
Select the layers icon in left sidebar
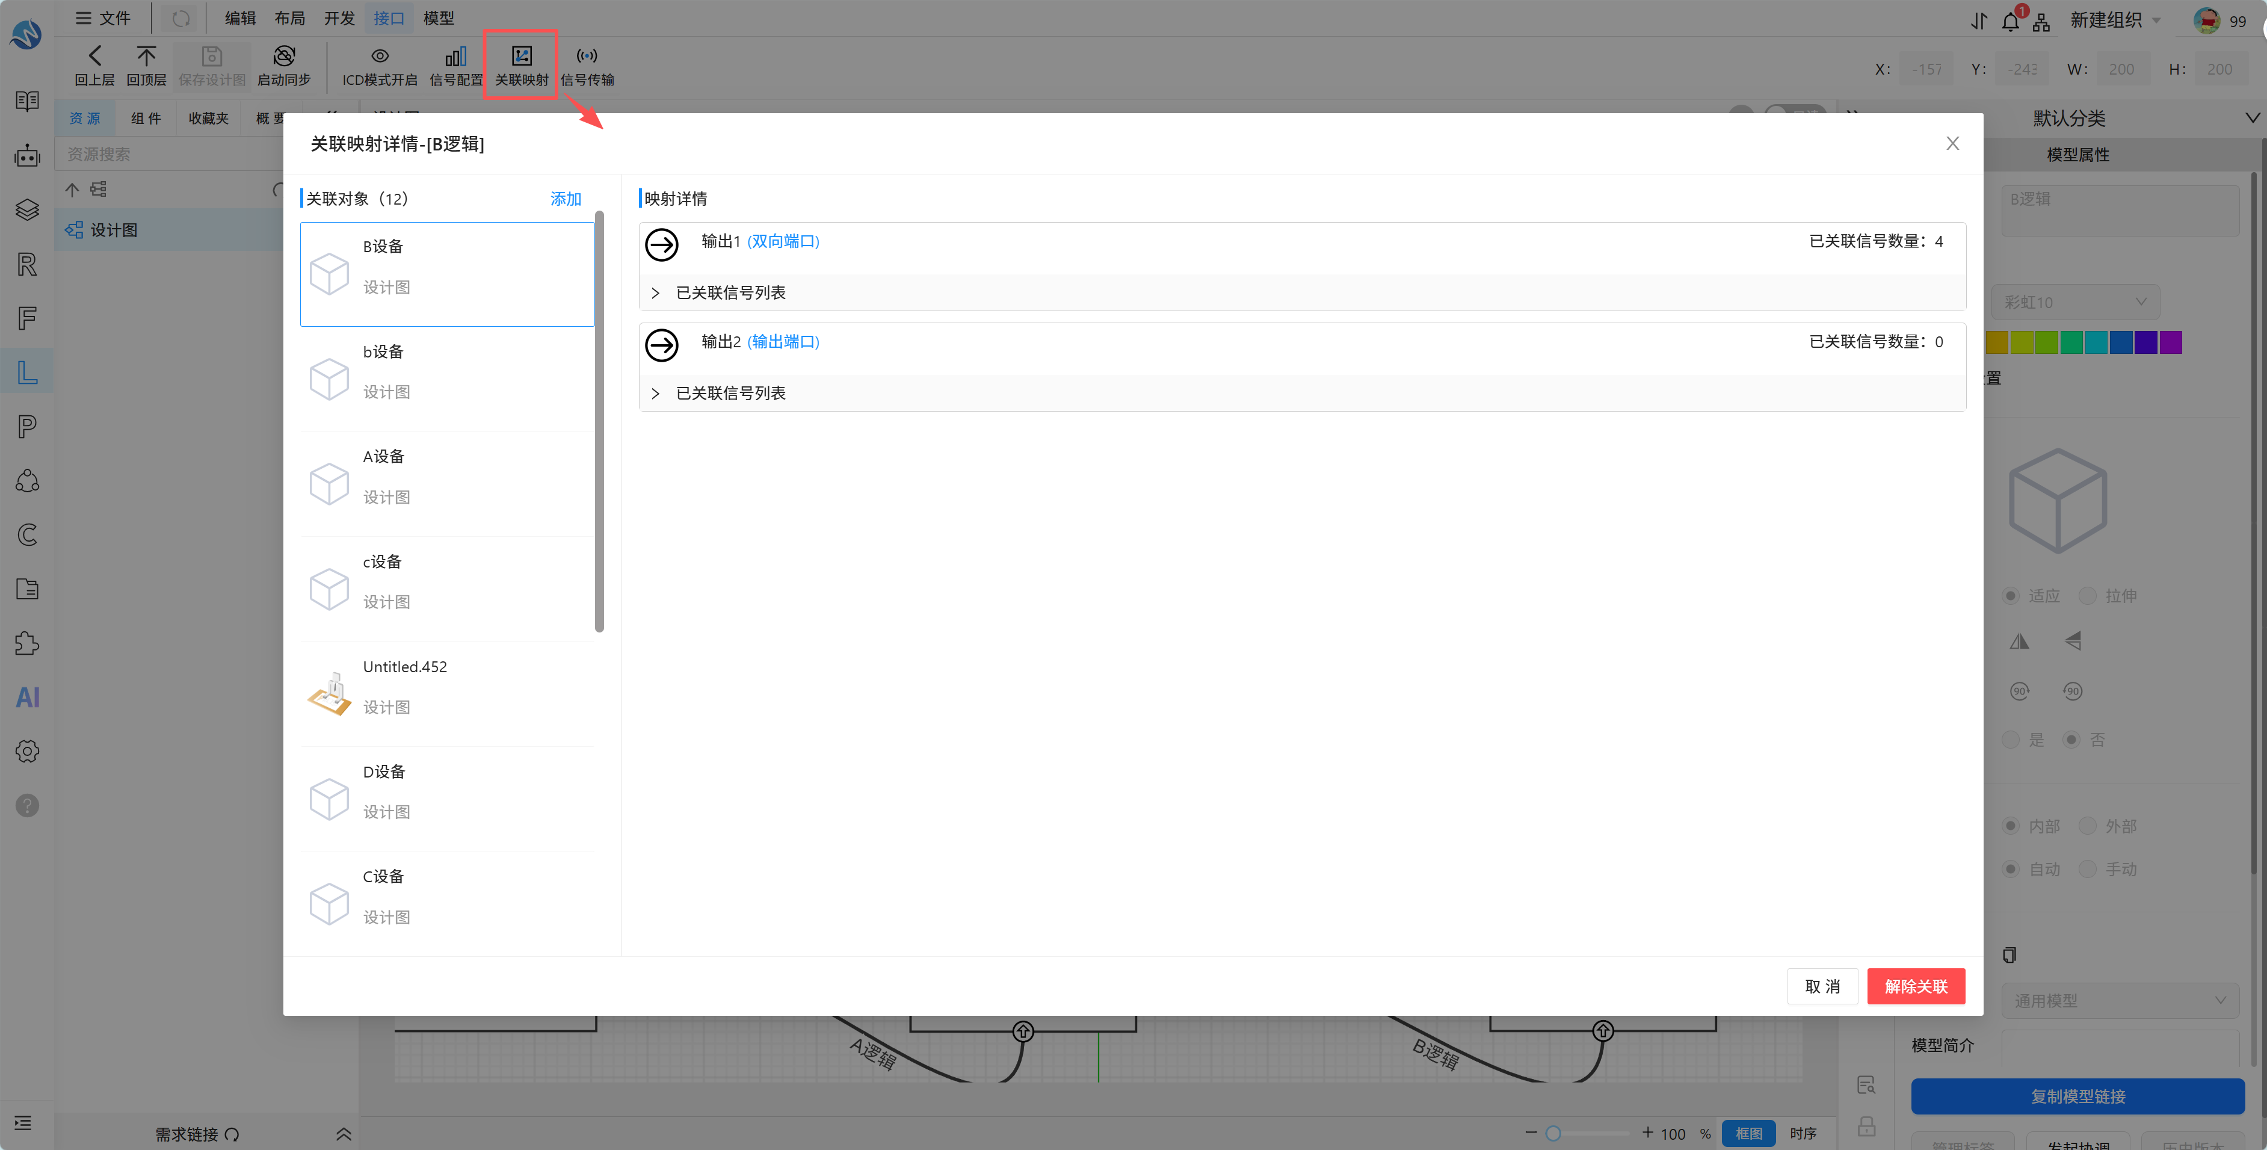point(27,209)
